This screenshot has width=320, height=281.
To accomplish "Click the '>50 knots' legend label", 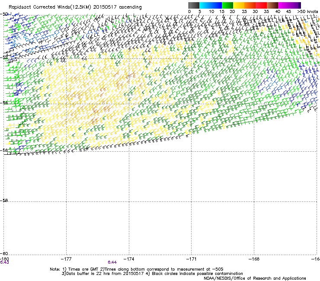I will tap(307, 12).
